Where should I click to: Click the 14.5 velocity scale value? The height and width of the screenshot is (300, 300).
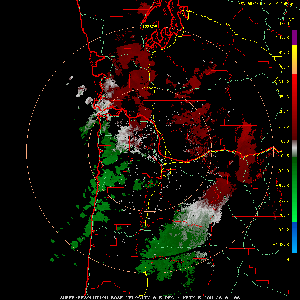[284, 126]
